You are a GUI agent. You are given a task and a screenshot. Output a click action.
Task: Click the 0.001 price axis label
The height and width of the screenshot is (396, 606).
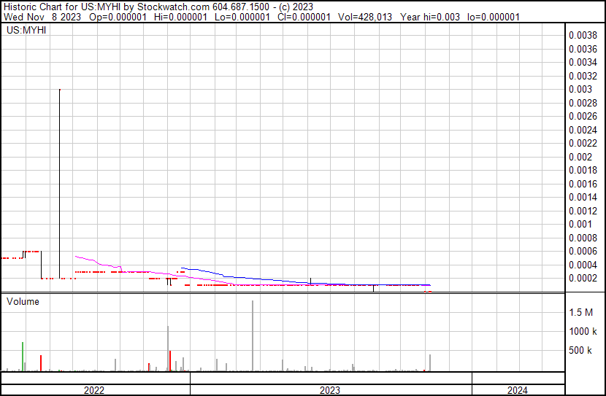click(x=580, y=224)
